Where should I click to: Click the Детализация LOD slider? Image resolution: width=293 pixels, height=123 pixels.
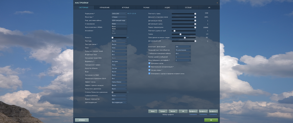click(184, 41)
